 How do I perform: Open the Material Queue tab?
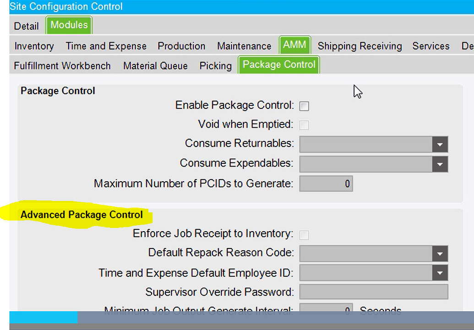click(x=155, y=66)
